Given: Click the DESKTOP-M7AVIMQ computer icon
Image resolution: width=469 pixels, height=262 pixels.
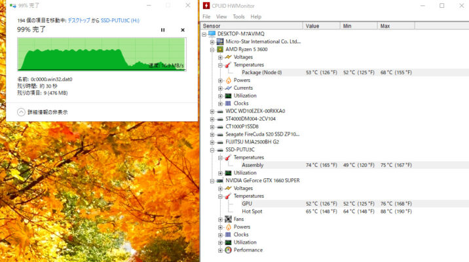Looking at the screenshot, I should [x=212, y=34].
